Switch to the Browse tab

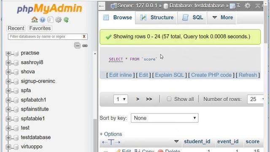pos(118,17)
